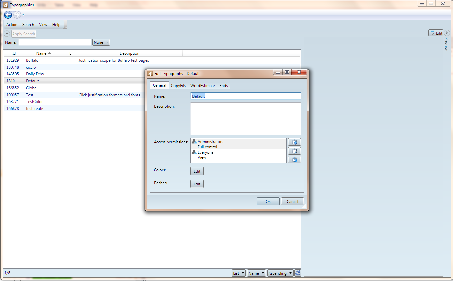Click the Id cell 163771
This screenshot has height=281, width=453.
[x=13, y=102]
